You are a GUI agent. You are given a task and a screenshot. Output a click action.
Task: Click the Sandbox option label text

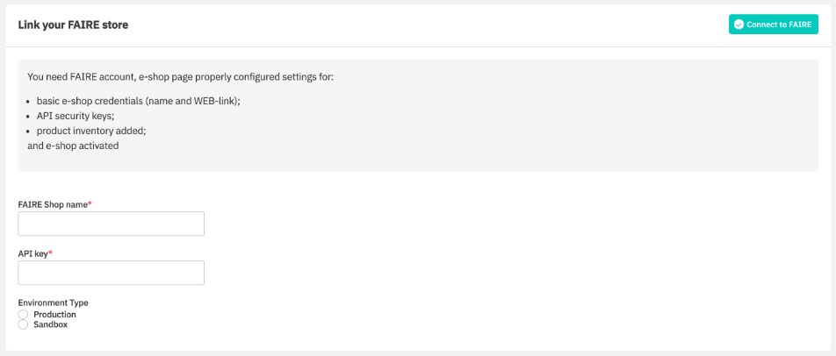(x=50, y=324)
